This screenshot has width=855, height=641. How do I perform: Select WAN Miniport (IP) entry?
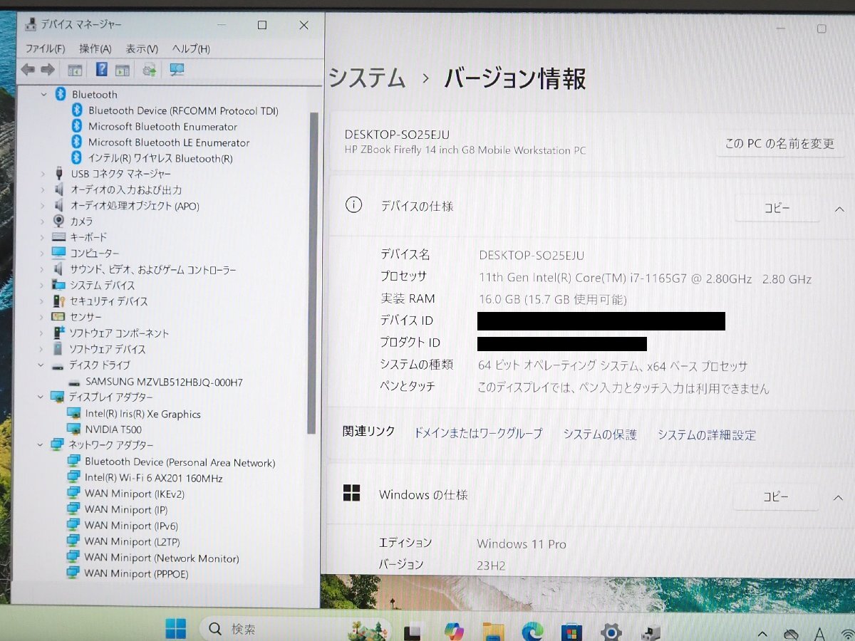click(126, 510)
